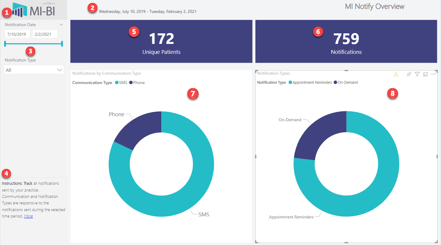Open filters on the Notification Types visual
The width and height of the screenshot is (441, 245).
pos(417,74)
